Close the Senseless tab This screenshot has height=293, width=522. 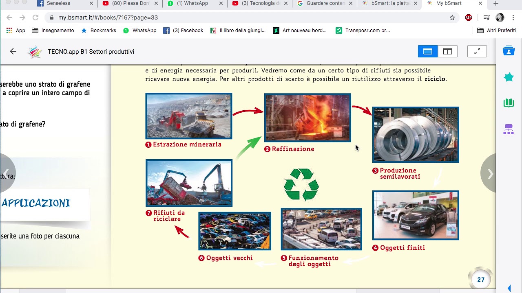coord(91,3)
